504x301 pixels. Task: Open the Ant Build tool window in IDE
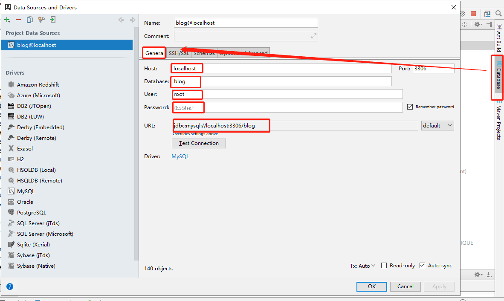498,38
